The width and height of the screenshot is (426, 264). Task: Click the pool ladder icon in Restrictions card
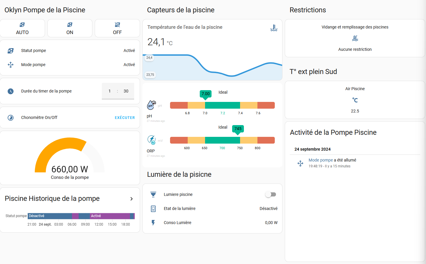(355, 38)
